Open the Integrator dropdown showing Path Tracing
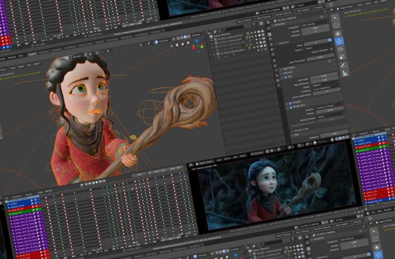Screen dimensions: 395x259 tap(315, 25)
